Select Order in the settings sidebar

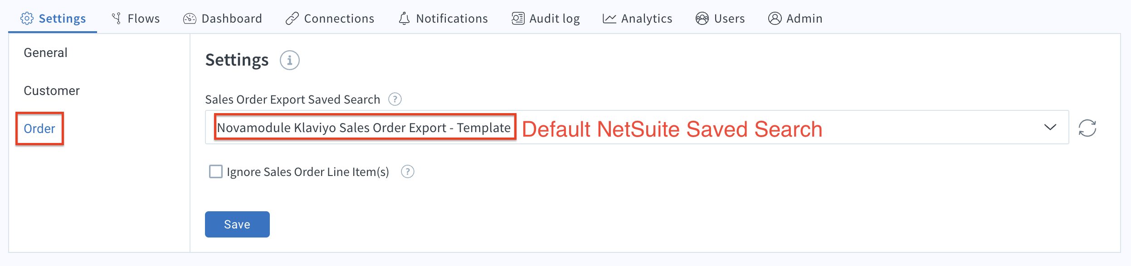(39, 129)
